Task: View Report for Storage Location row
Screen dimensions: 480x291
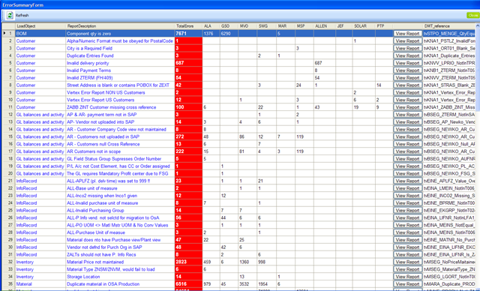Action: [407, 277]
